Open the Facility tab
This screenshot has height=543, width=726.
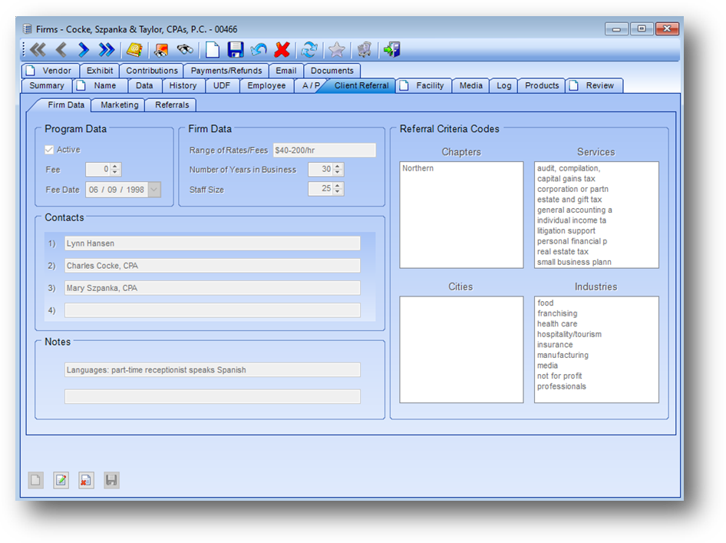tap(424, 85)
